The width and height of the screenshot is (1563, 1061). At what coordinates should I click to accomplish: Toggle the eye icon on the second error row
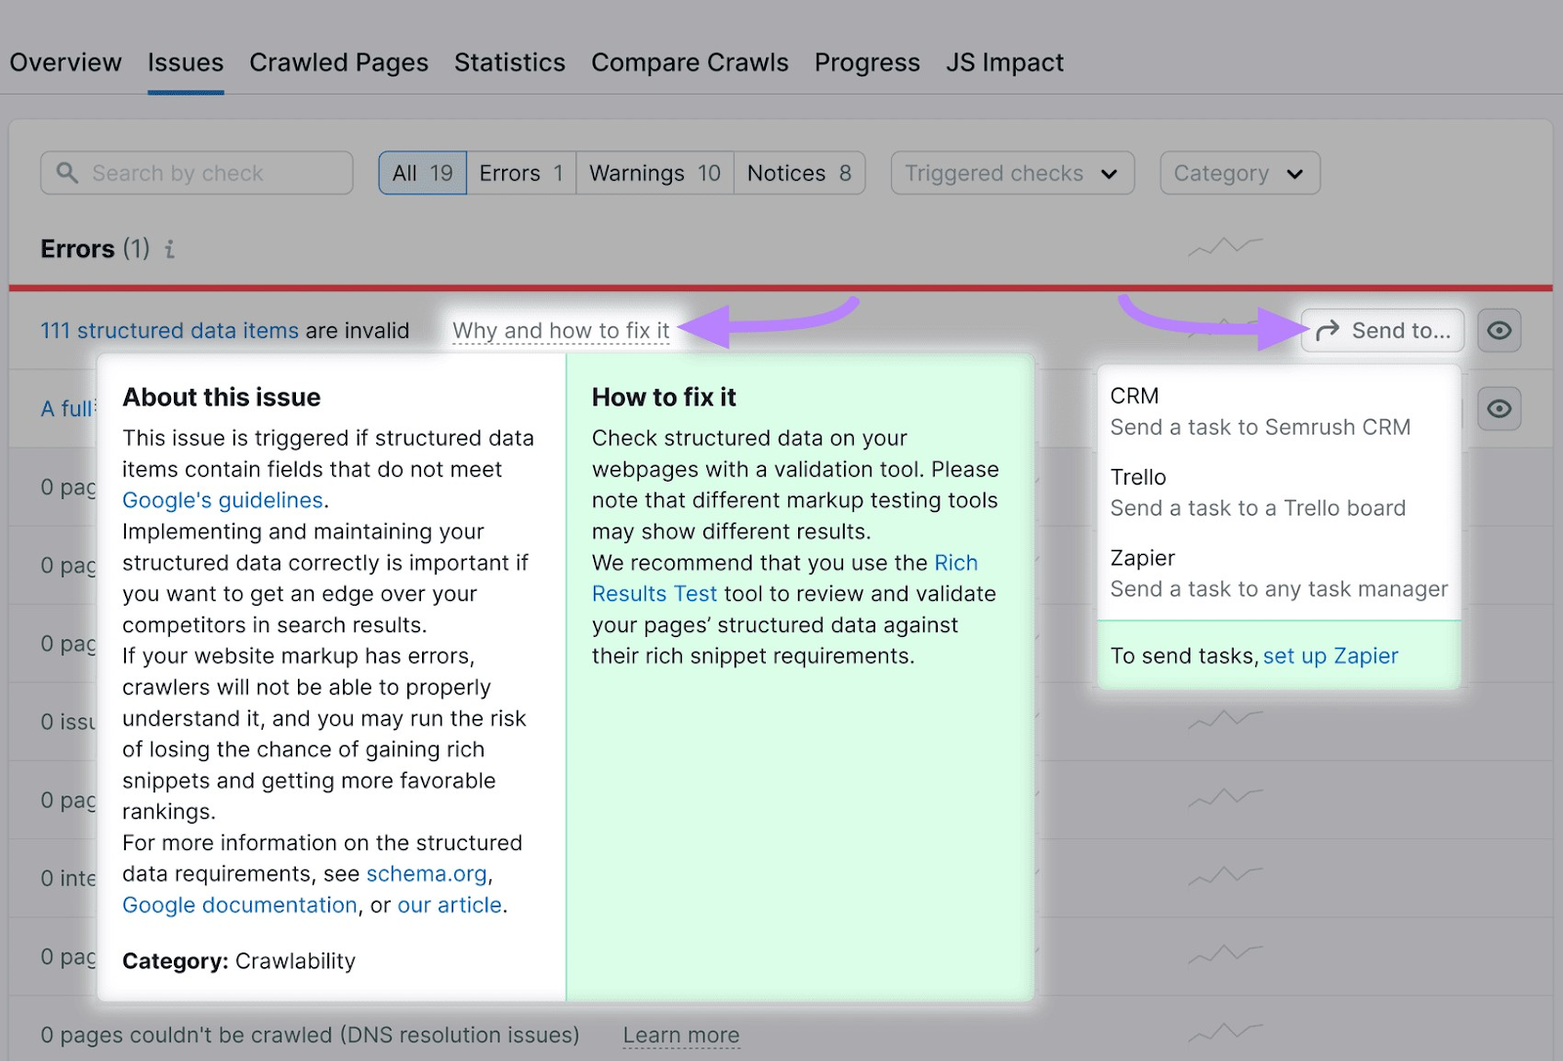tap(1500, 408)
